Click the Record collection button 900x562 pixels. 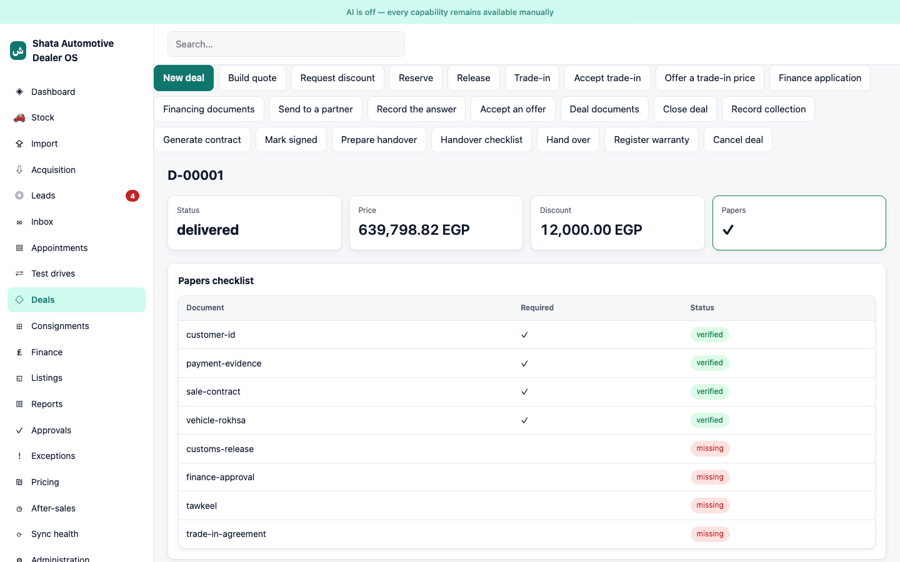pyautogui.click(x=768, y=109)
